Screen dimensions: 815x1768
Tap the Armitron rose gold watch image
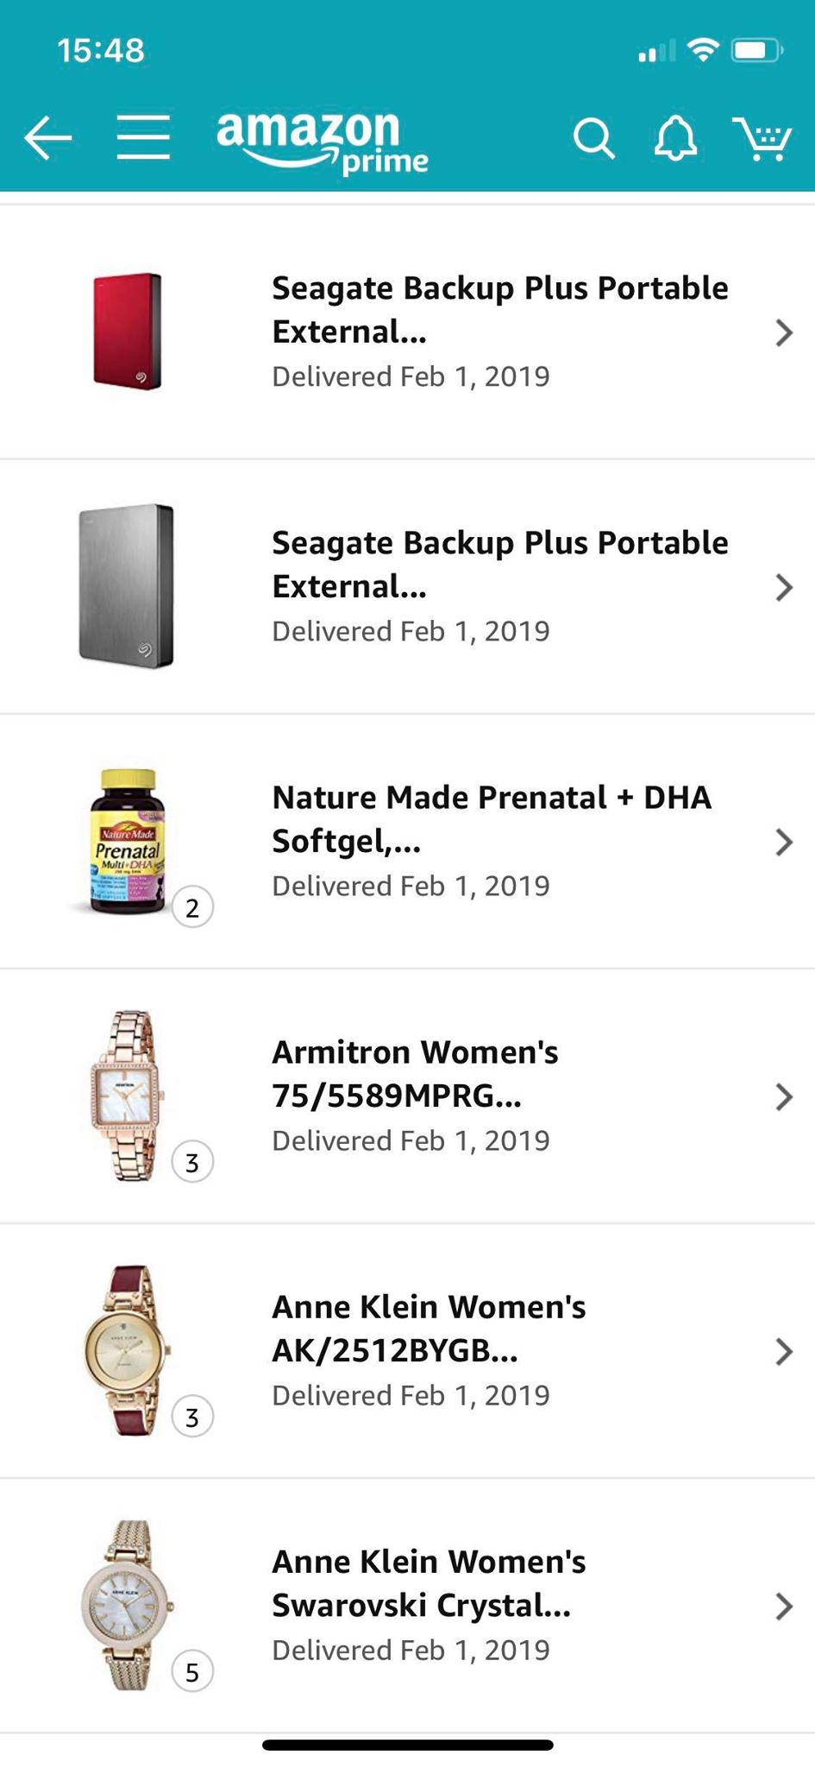point(128,1096)
